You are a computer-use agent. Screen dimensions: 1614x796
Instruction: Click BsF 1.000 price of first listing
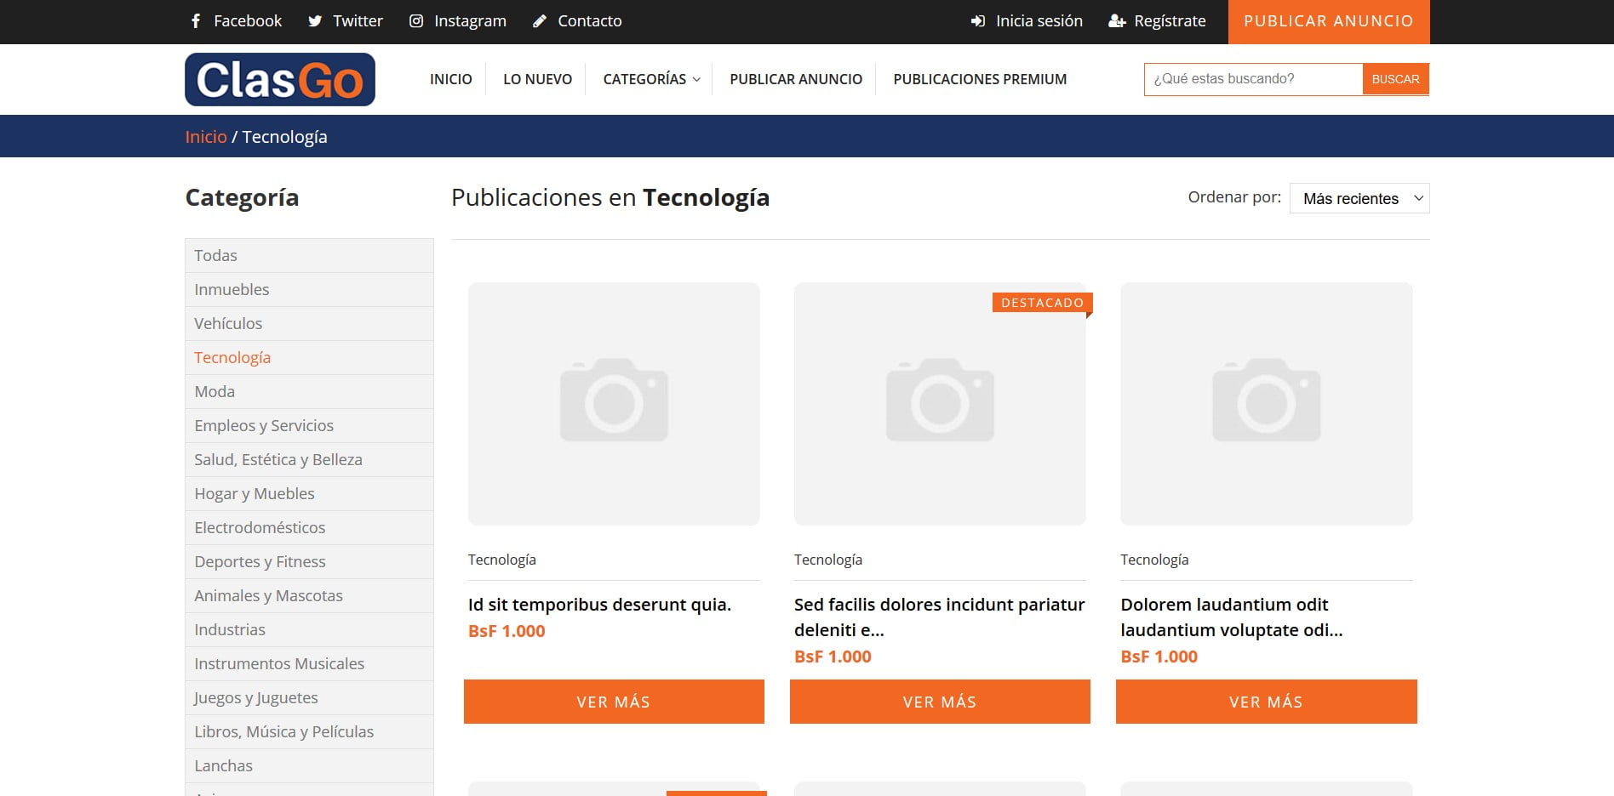pos(507,631)
